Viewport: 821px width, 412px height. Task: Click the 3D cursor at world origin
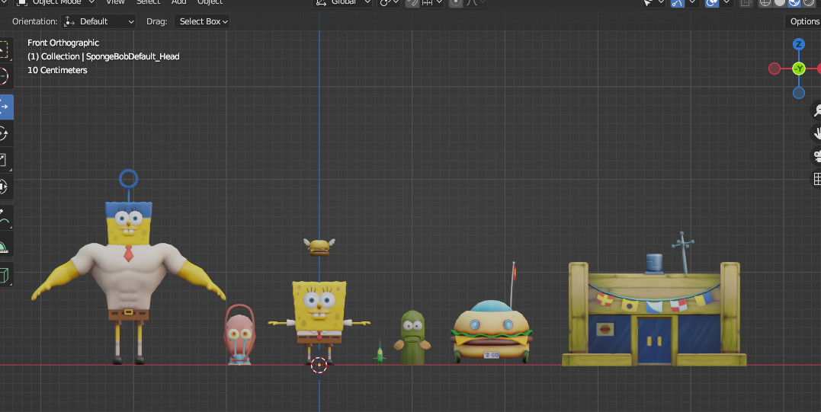319,365
